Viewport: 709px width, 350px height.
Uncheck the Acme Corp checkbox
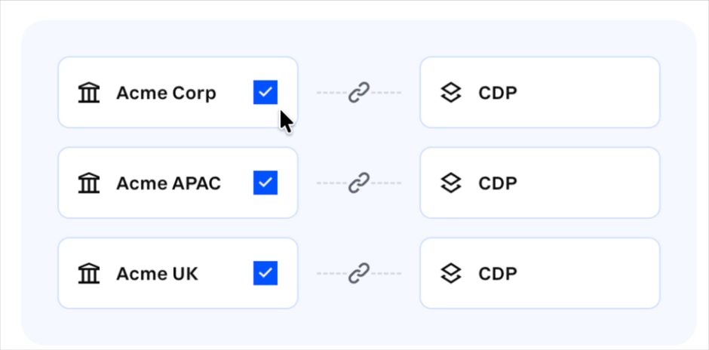tap(265, 92)
